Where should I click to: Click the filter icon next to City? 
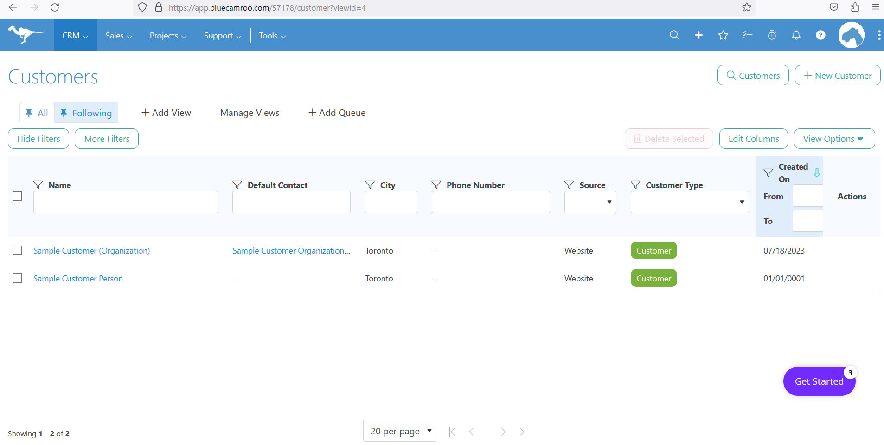370,185
